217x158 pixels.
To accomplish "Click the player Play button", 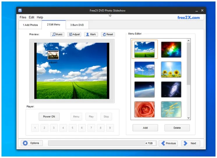I will (x=91, y=117).
